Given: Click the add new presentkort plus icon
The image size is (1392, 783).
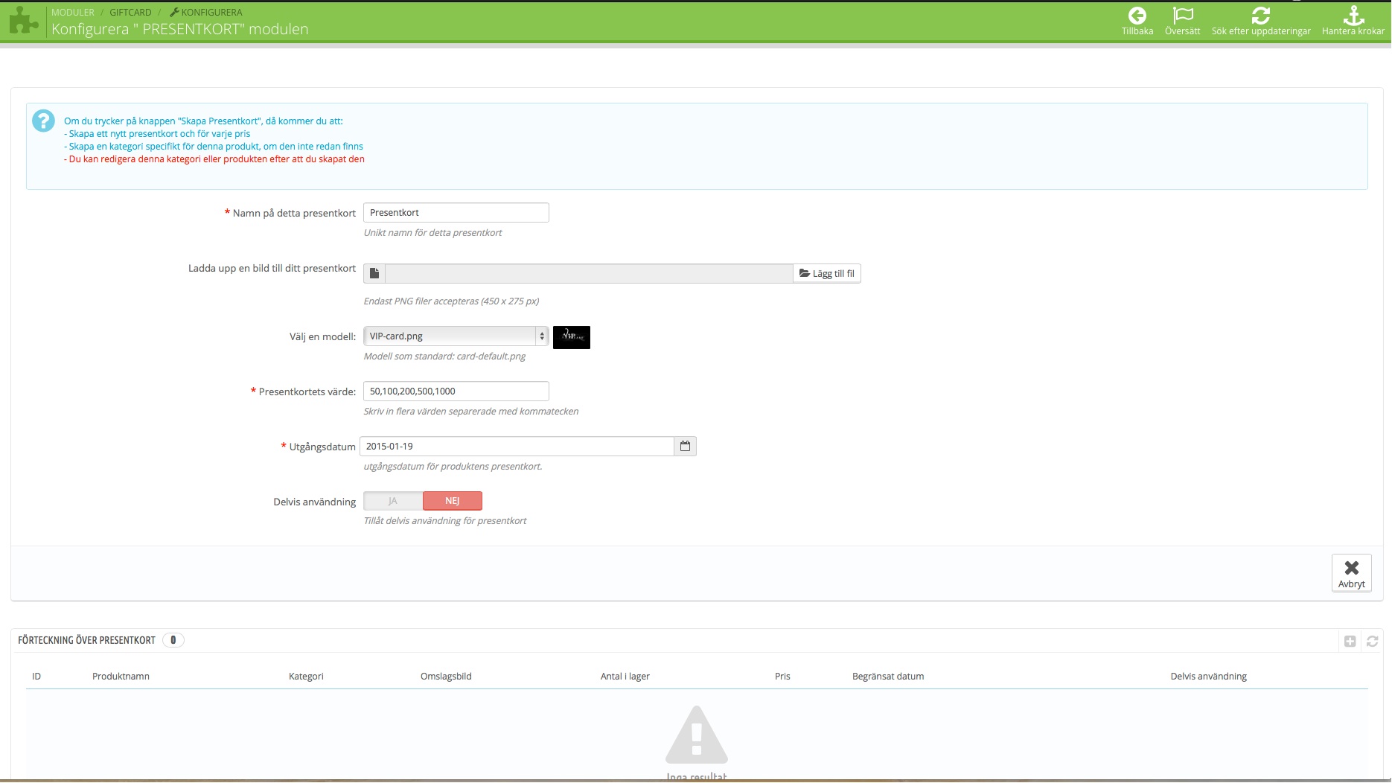Looking at the screenshot, I should pyautogui.click(x=1350, y=641).
